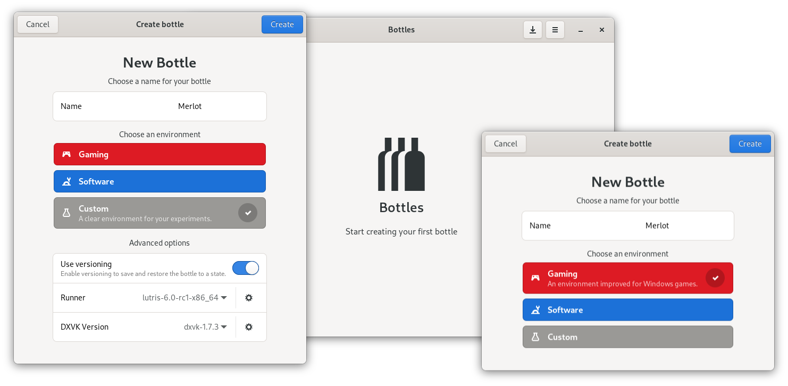Click 'DXVK Version' label in advanced options

(x=85, y=327)
